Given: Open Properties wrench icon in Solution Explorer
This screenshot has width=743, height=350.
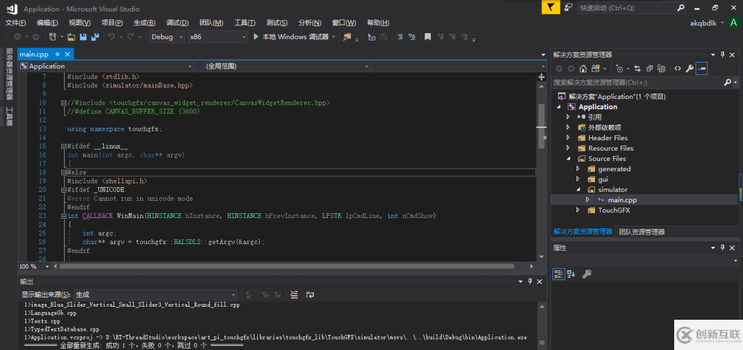Looking at the screenshot, I should [689, 68].
